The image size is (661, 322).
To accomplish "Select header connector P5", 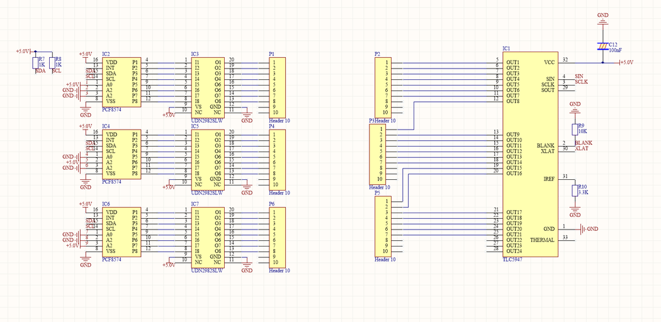I will coord(382,226).
